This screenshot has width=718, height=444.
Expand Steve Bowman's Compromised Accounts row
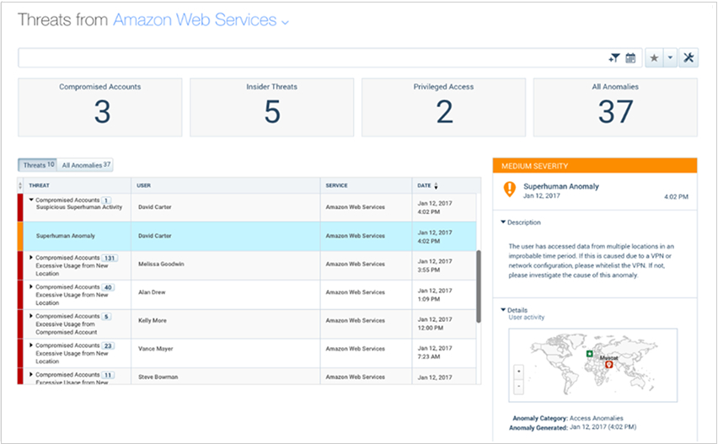point(31,375)
